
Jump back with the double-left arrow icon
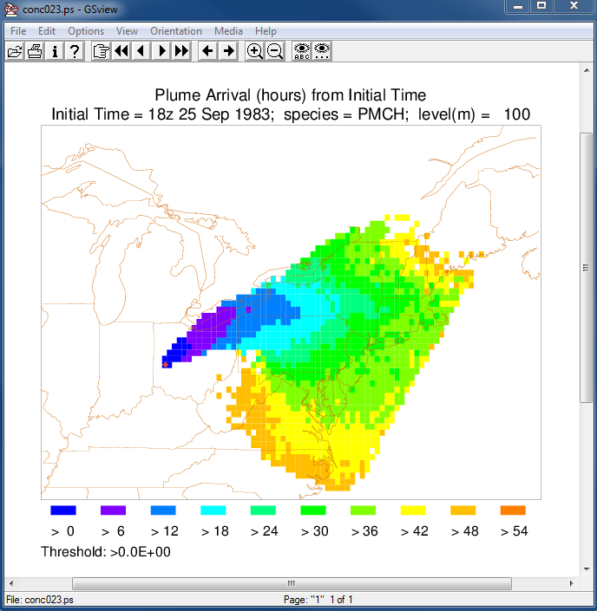[121, 51]
